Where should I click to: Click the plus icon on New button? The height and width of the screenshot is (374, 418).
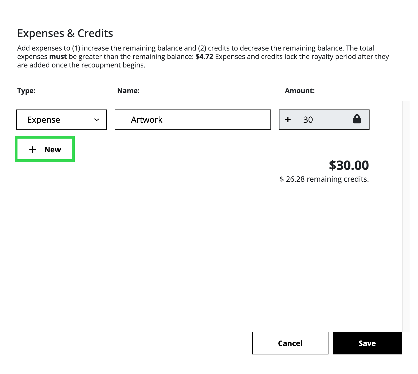(x=32, y=150)
